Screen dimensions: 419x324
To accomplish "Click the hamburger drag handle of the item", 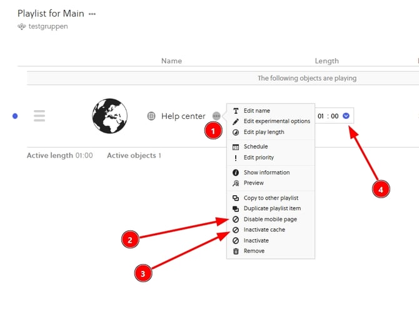I will tap(39, 116).
